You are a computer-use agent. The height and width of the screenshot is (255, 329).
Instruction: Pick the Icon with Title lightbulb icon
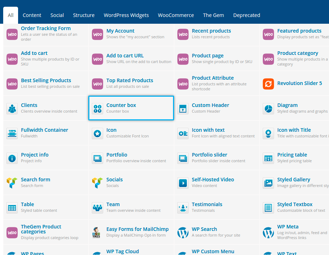268,134
